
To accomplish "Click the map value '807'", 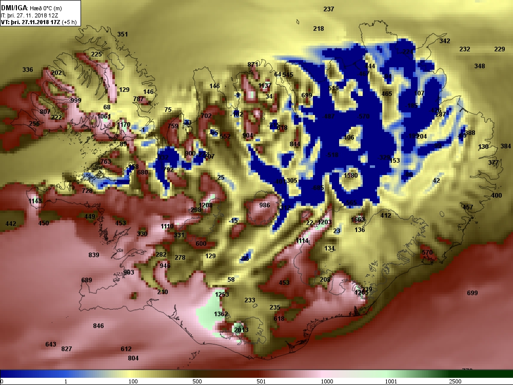I will [x=45, y=111].
